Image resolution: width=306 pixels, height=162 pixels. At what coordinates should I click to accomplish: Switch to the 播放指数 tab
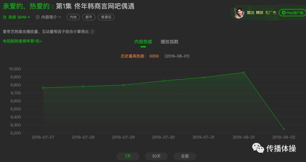click(x=169, y=42)
